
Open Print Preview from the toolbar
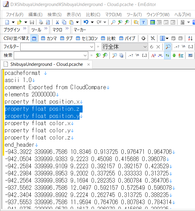[x=48, y=22]
